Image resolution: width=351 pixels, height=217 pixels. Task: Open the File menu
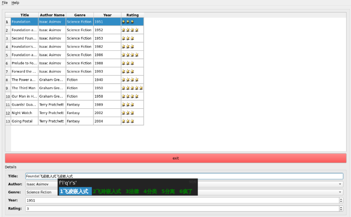[x=4, y=3]
